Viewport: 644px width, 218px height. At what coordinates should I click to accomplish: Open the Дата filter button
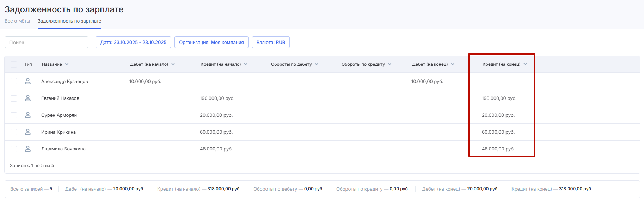pos(133,42)
